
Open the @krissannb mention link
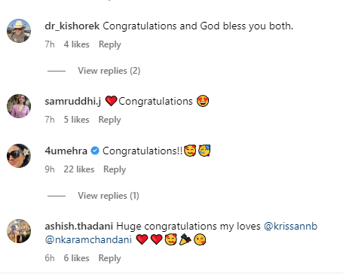[x=290, y=227]
